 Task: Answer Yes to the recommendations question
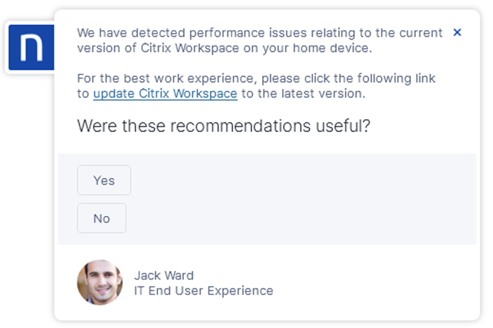(104, 180)
